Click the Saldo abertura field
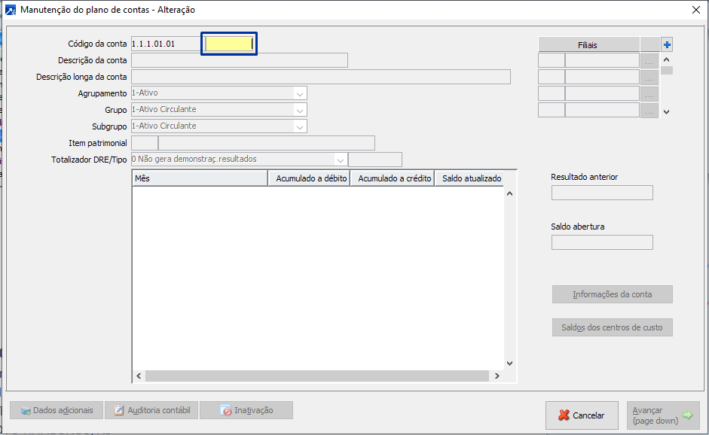Viewport: 709px width, 435px height. pos(602,242)
